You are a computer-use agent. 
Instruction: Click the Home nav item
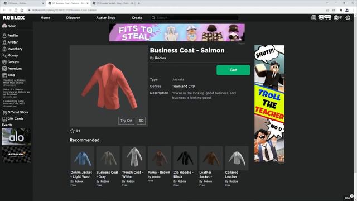coord(45,17)
